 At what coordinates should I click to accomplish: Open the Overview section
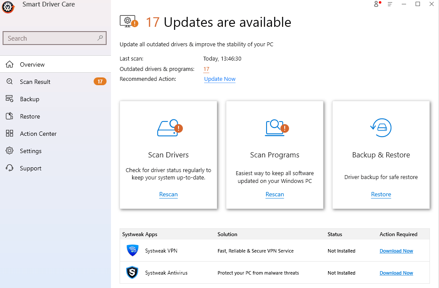(x=55, y=64)
